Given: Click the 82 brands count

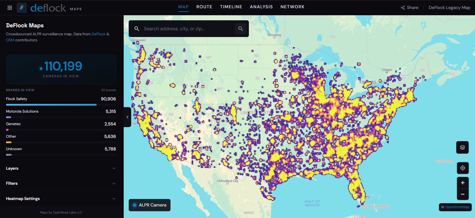Looking at the screenshot, I should [108, 90].
